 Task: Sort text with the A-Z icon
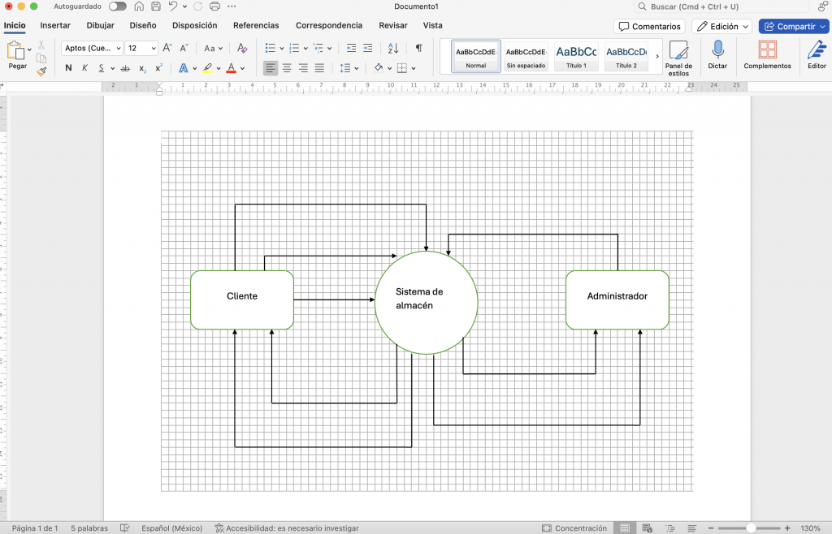pyautogui.click(x=393, y=48)
